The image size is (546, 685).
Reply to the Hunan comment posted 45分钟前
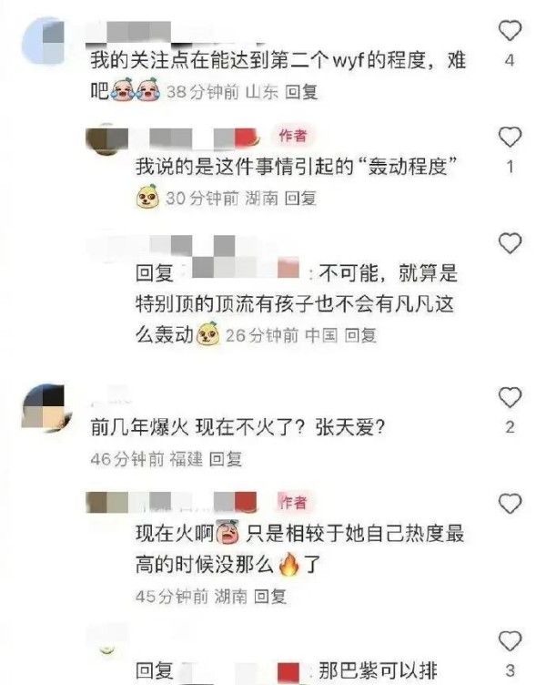[270, 596]
